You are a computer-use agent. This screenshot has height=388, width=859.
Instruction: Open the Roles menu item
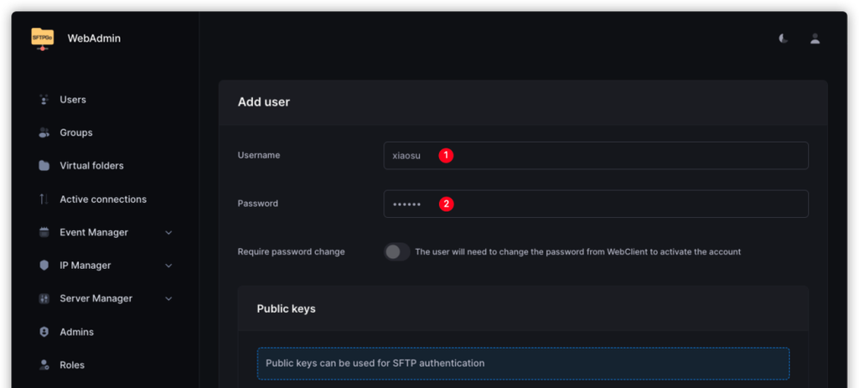(72, 365)
